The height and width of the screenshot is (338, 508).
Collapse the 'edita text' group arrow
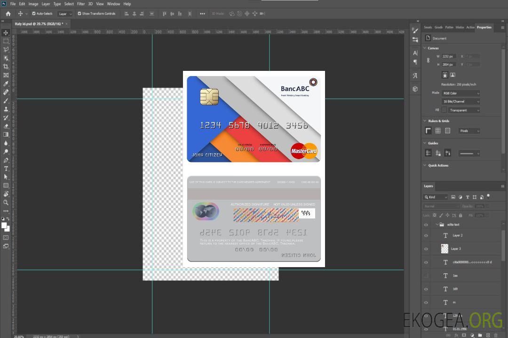[x=437, y=224]
